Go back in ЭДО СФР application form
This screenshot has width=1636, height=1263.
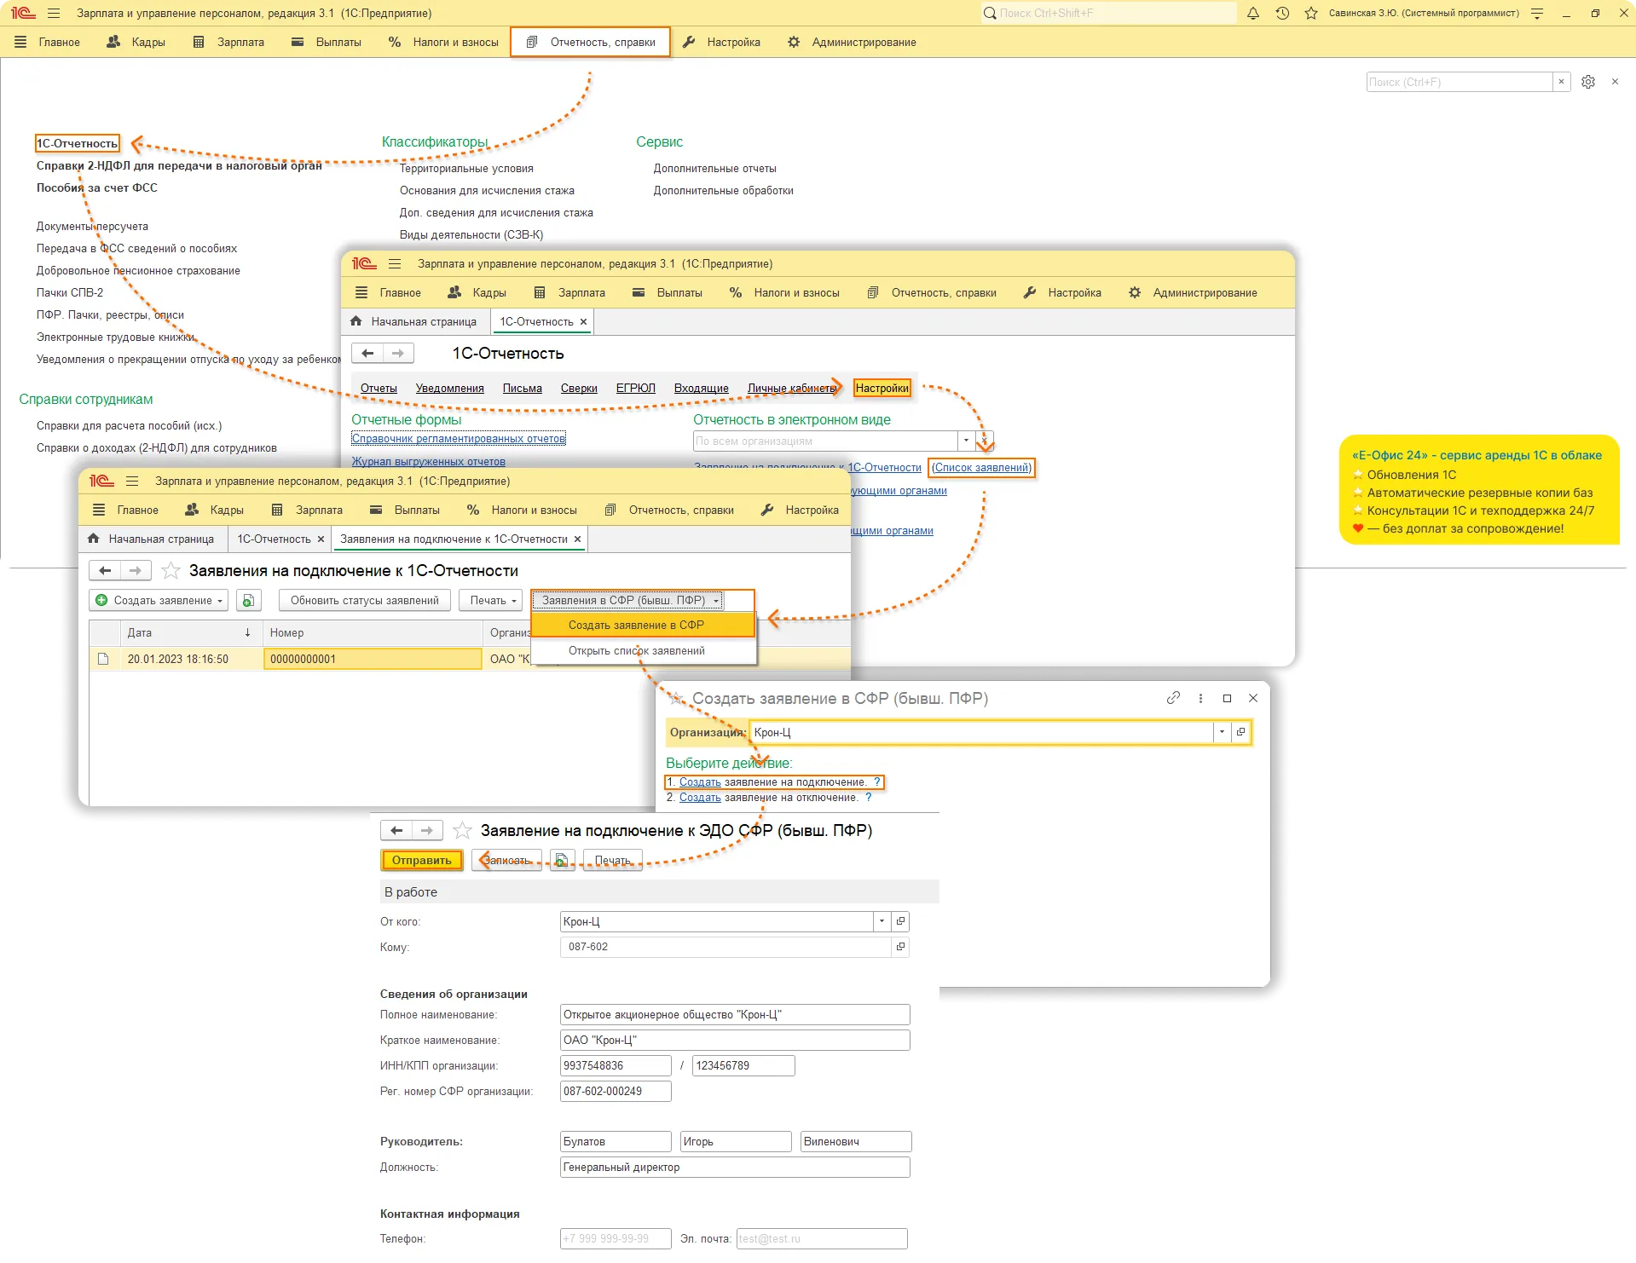pyautogui.click(x=396, y=830)
